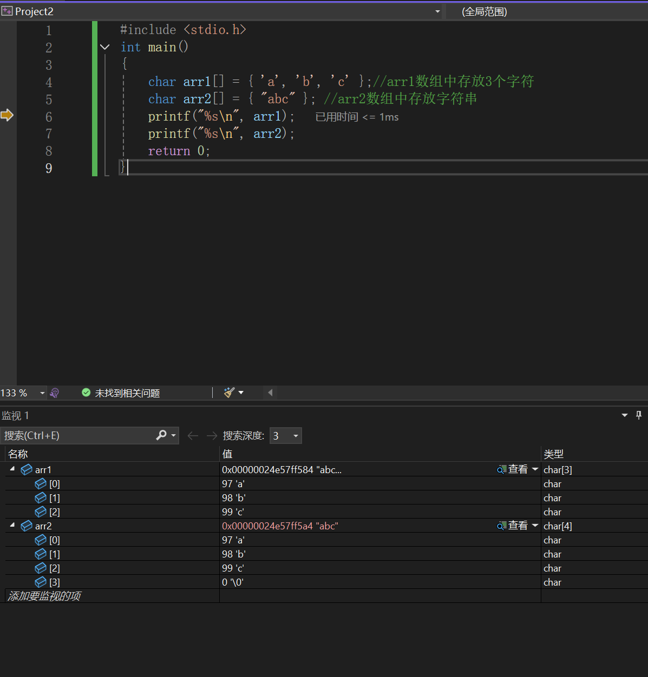Click the 未找到相关问题 status text
The image size is (648, 677).
tap(127, 393)
